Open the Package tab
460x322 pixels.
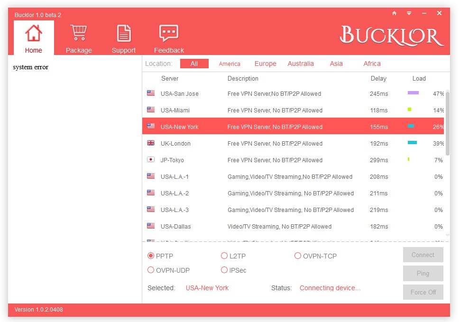[x=79, y=38]
